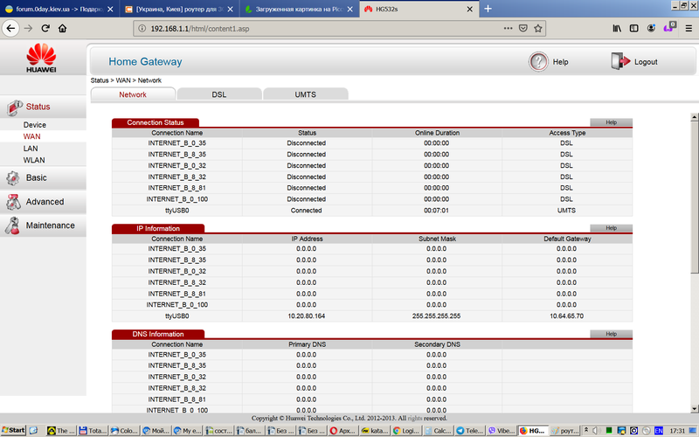Screen dimensions: 699x437
Task: Expand the Status section in sidebar
Action: click(x=38, y=107)
